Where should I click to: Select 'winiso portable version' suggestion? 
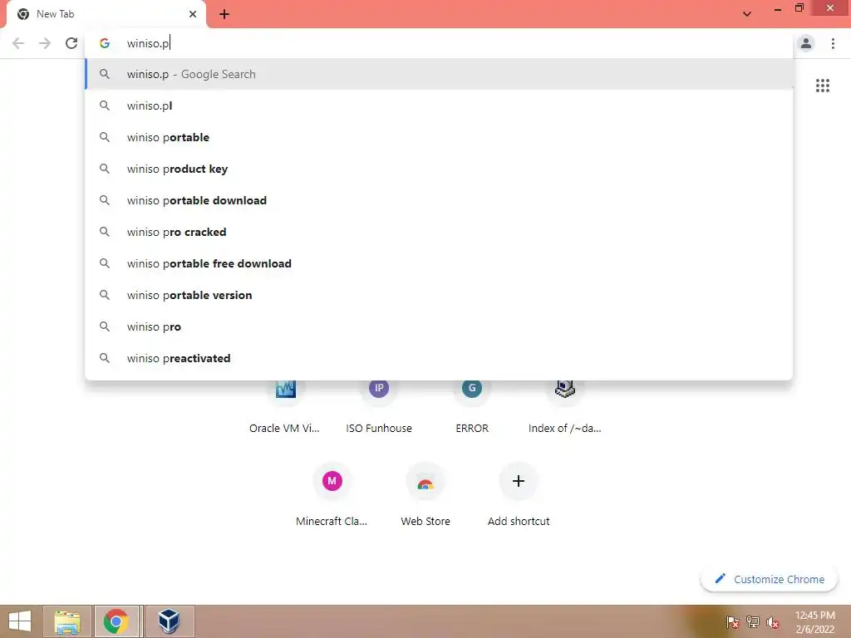[x=439, y=295]
